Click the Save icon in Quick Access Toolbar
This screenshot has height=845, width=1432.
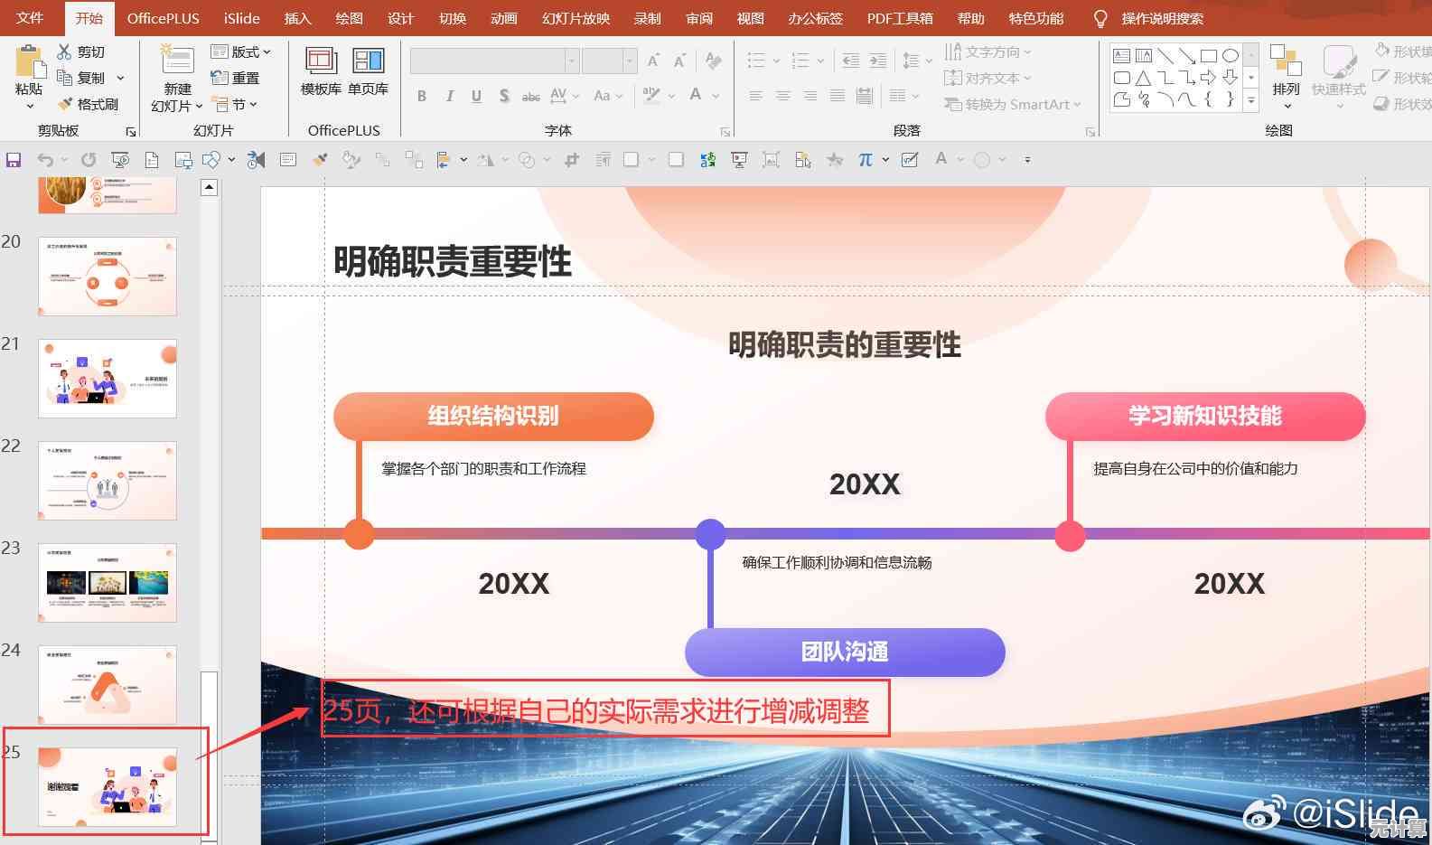click(x=14, y=160)
